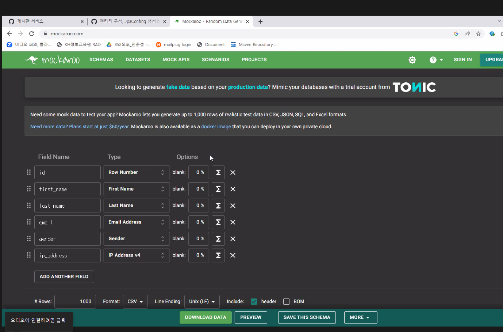Open the CSV format dropdown
The width and height of the screenshot is (503, 332).
(135, 301)
